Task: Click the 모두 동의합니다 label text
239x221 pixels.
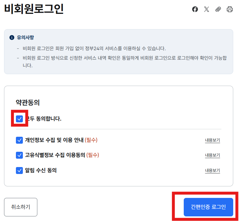Action: (45, 119)
